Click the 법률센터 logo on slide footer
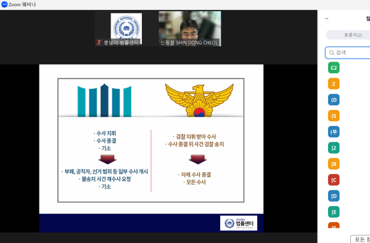370x243 pixels. click(x=239, y=223)
